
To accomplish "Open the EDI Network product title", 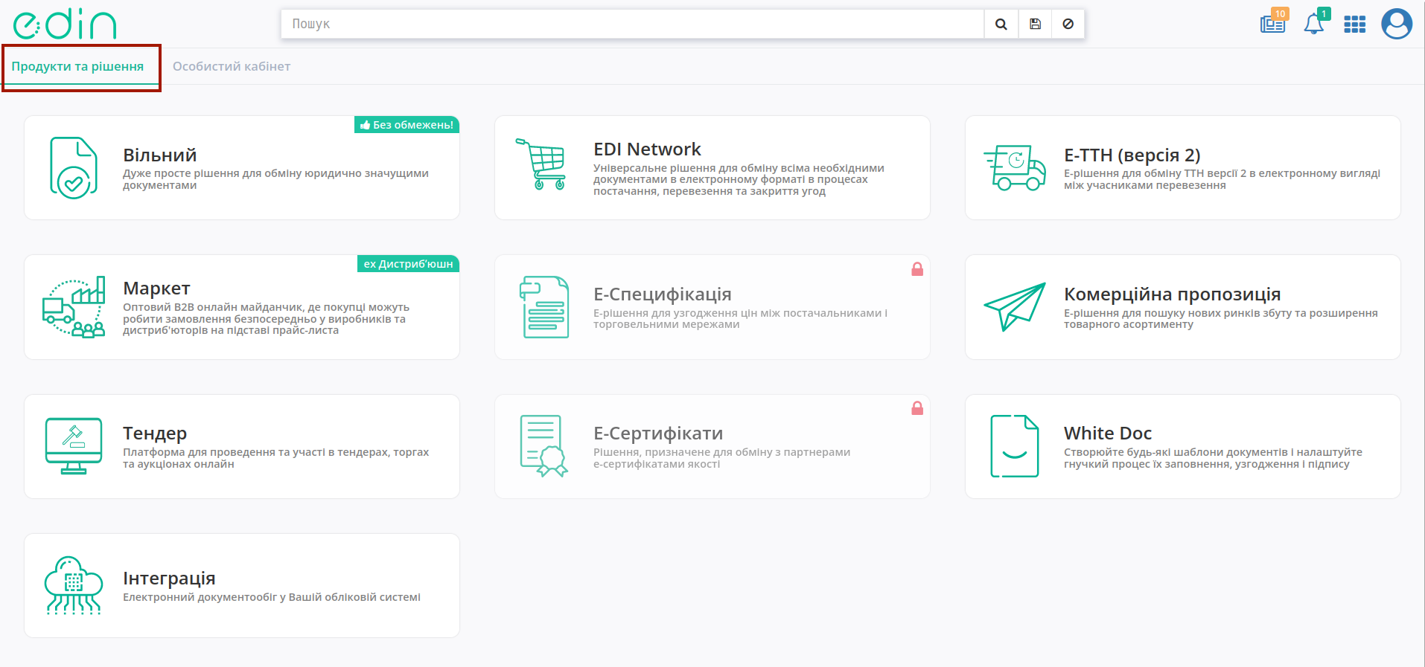I will (x=647, y=149).
